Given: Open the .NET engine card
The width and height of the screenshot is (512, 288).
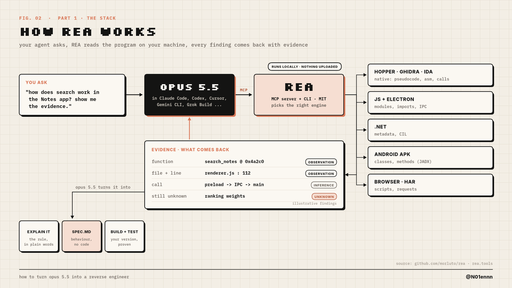Looking at the screenshot, I should click(431, 130).
